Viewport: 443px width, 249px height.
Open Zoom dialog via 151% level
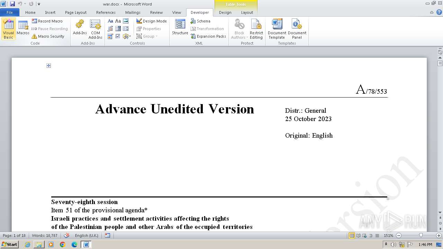[x=388, y=236]
